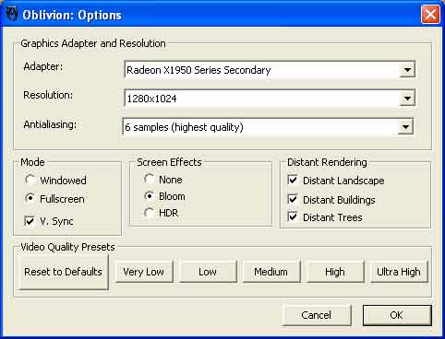This screenshot has width=445, height=339.
Task: Confirm settings with the OK button
Action: [397, 315]
